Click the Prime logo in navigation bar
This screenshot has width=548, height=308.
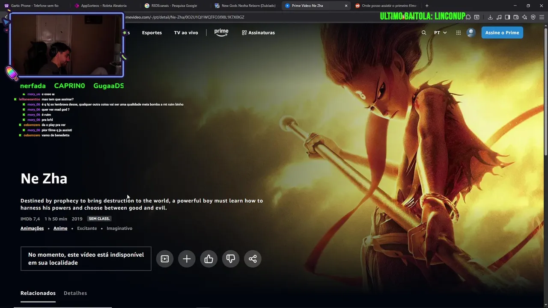coord(221,33)
